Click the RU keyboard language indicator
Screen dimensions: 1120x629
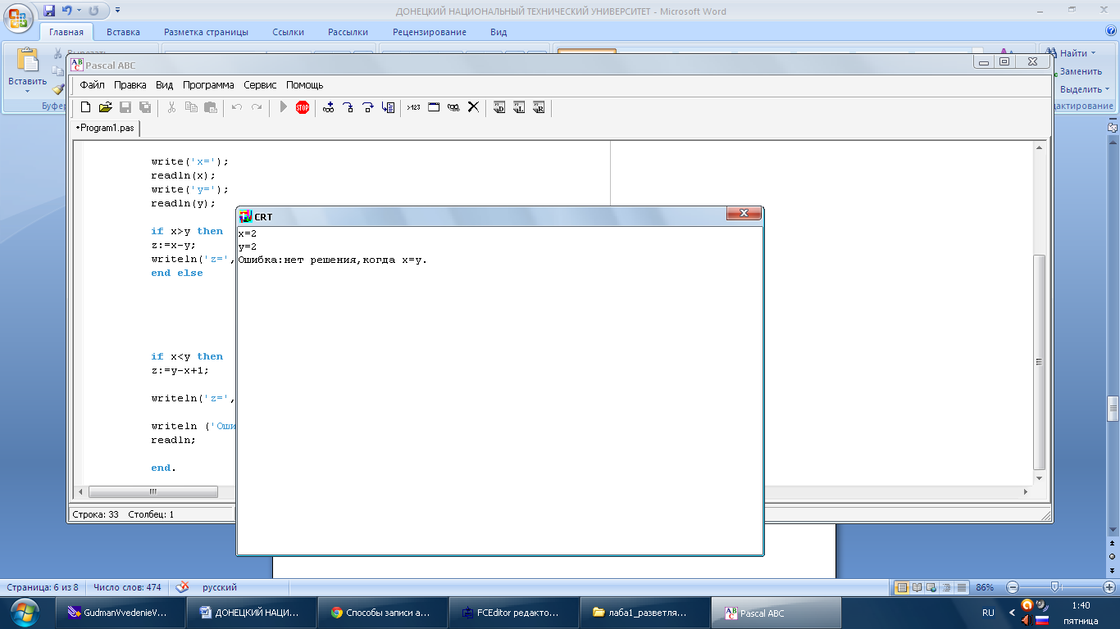[x=988, y=612]
